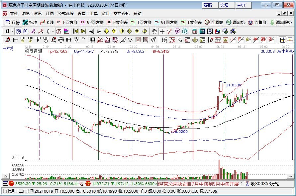Jump to first bar with skip-back icon
The width and height of the screenshot is (296, 196).
pos(76,31)
